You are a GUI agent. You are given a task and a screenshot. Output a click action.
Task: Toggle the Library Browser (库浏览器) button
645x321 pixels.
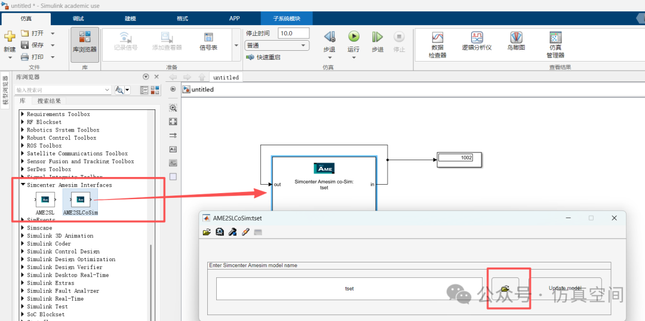coord(84,42)
